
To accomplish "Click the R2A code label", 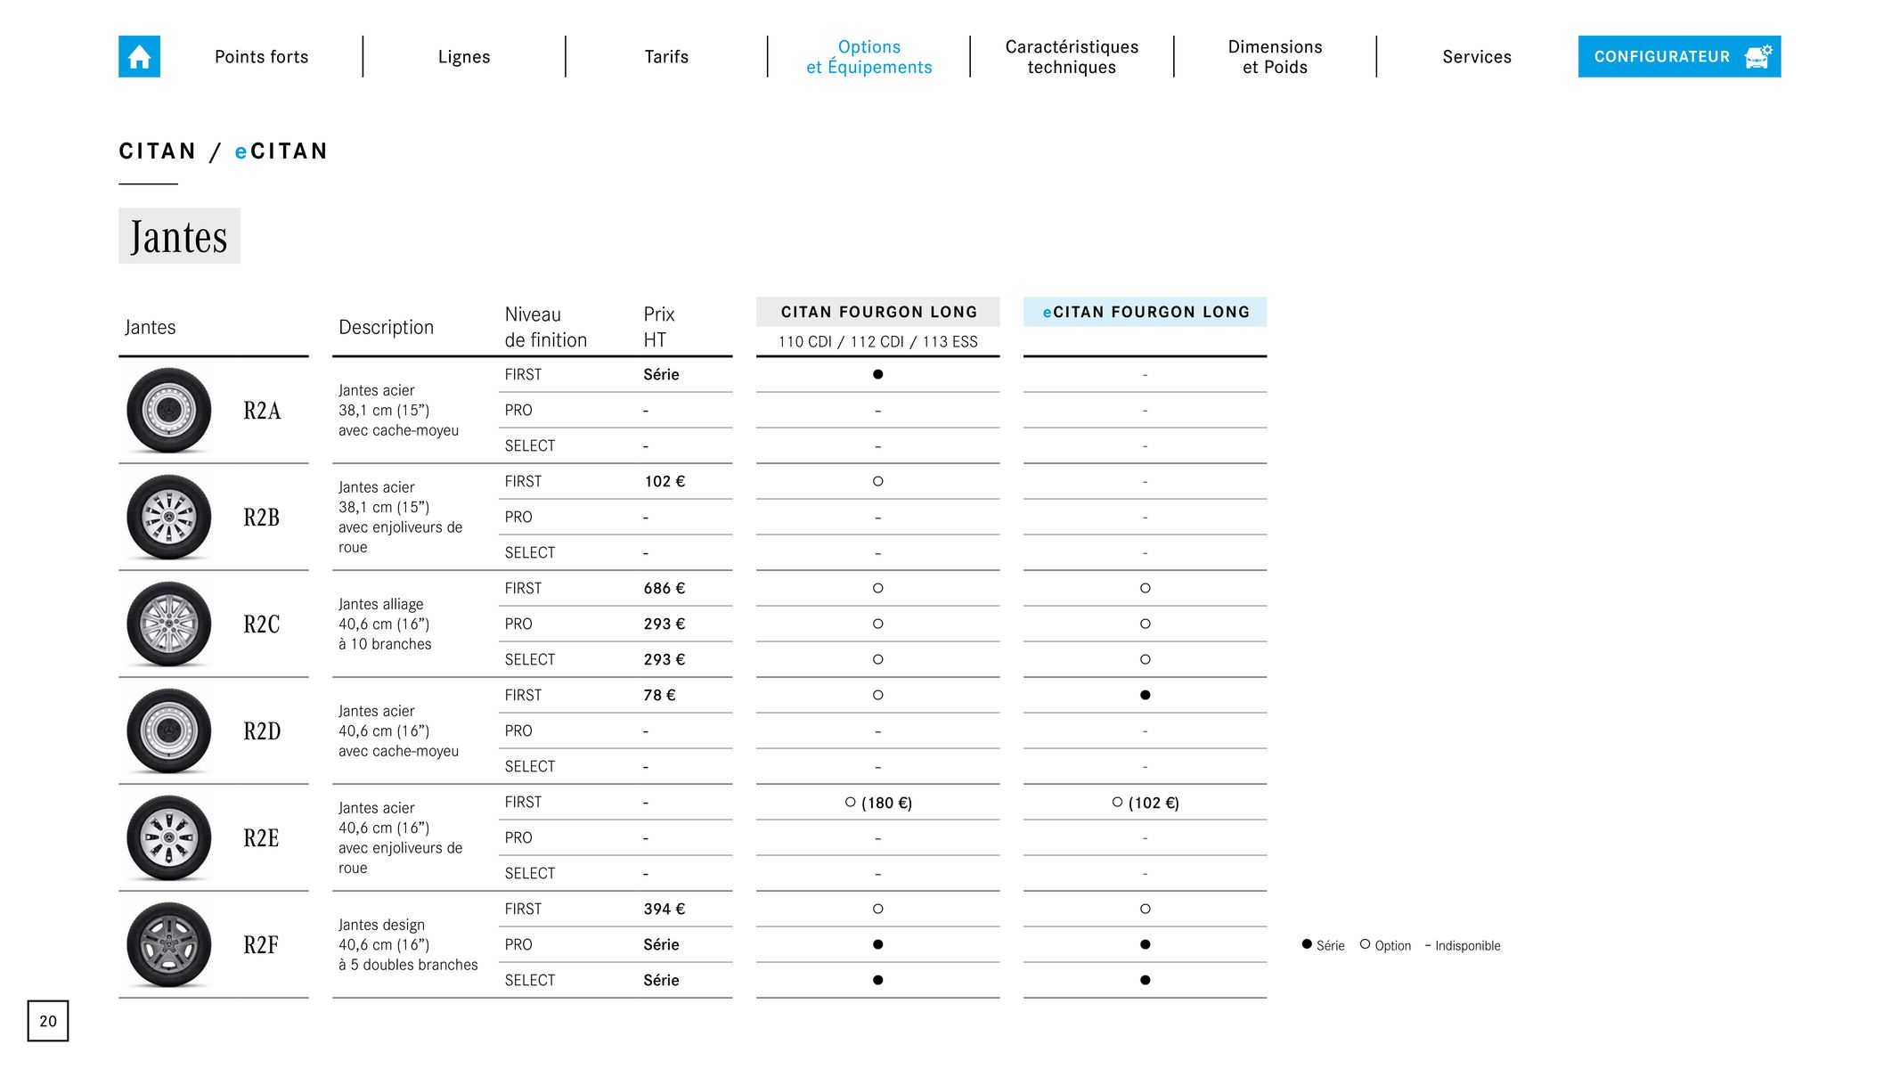I will tap(262, 411).
